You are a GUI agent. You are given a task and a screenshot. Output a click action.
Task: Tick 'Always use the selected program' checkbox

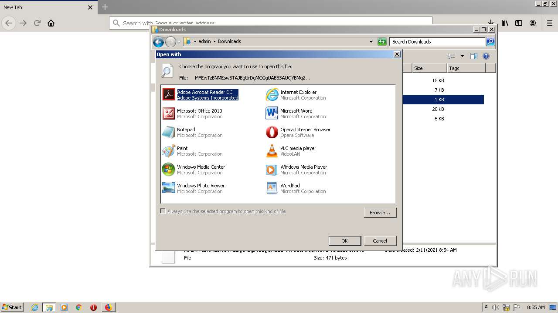point(163,211)
